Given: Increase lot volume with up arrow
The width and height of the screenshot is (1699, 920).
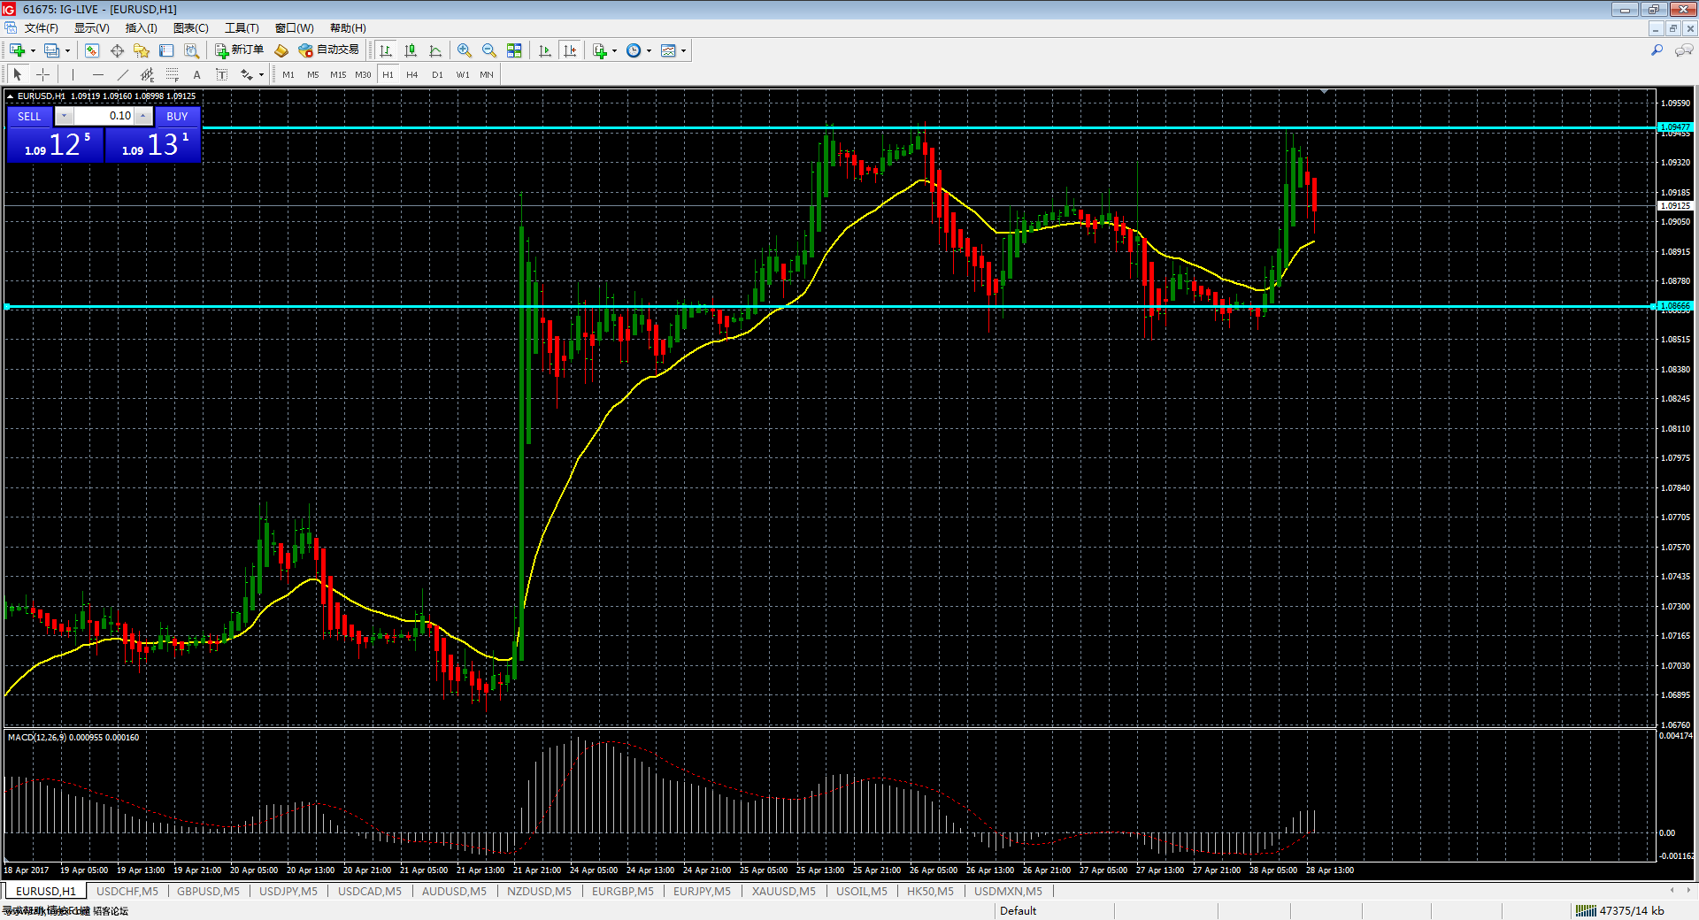Looking at the screenshot, I should coord(143,116).
